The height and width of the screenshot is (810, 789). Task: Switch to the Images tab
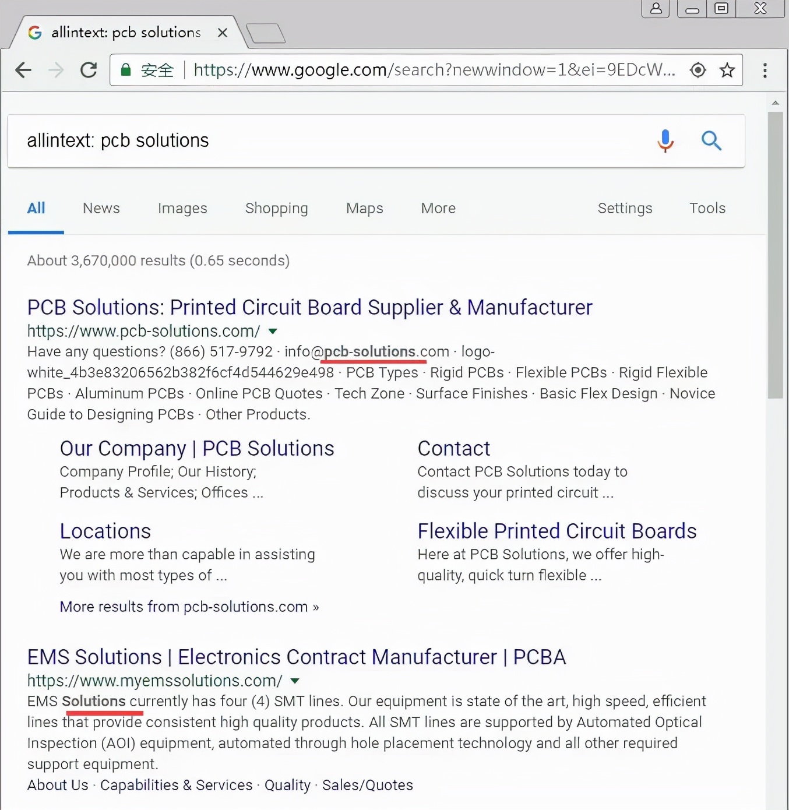click(182, 208)
